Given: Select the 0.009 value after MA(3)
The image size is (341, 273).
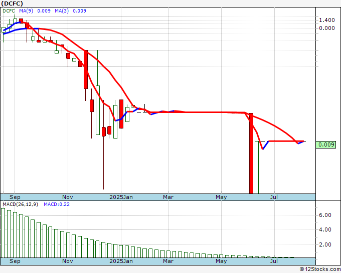Looking at the screenshot, I should pos(79,11).
